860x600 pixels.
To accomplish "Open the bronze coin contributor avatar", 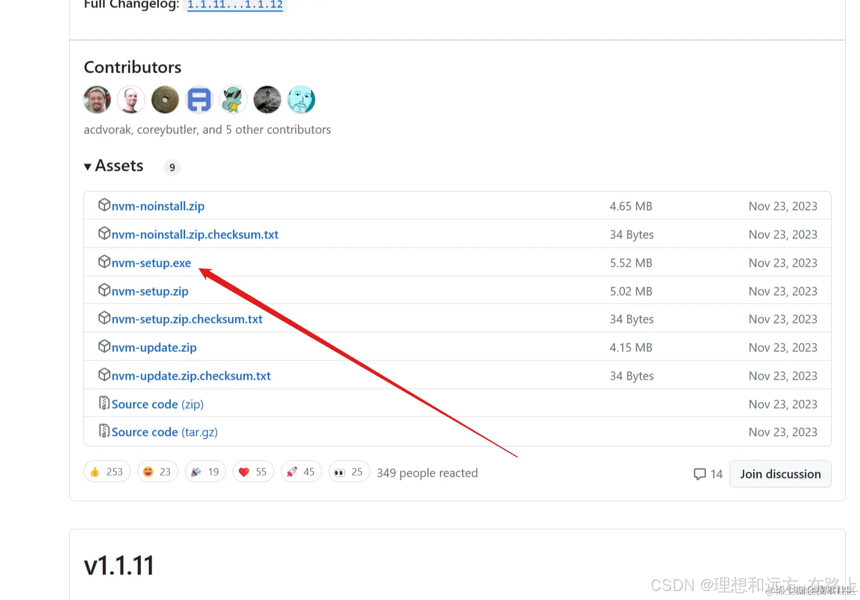I will (x=165, y=100).
